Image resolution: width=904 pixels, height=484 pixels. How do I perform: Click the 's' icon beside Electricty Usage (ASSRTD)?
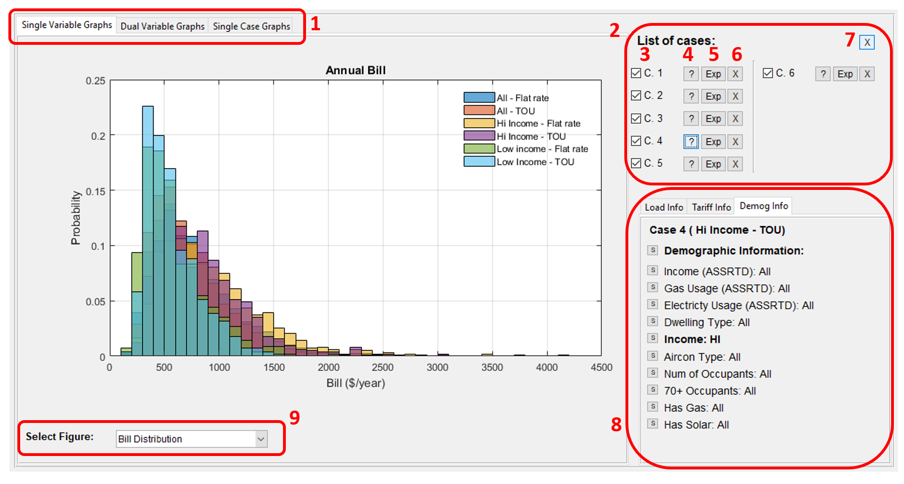point(653,304)
